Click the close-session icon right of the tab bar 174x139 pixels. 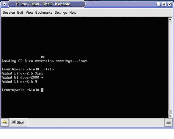[168, 123]
